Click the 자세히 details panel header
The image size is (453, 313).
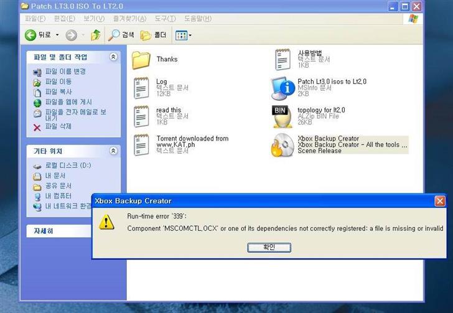(59, 231)
